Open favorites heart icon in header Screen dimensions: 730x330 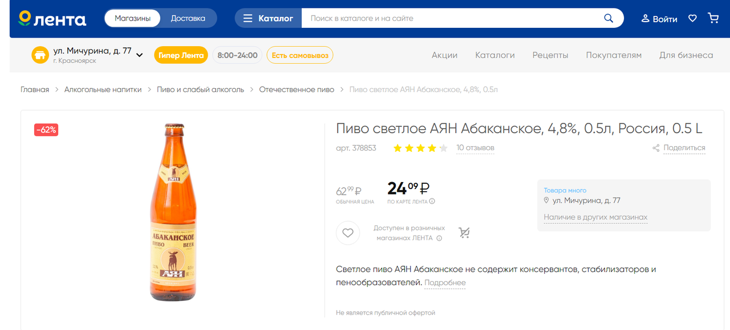pos(692,18)
